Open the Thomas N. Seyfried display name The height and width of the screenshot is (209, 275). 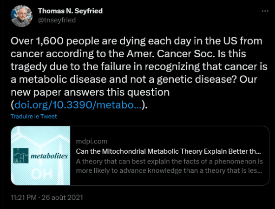coord(70,11)
